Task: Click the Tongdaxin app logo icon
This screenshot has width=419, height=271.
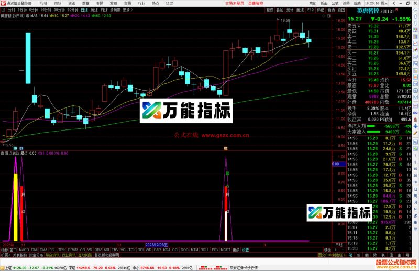Action: (3, 3)
